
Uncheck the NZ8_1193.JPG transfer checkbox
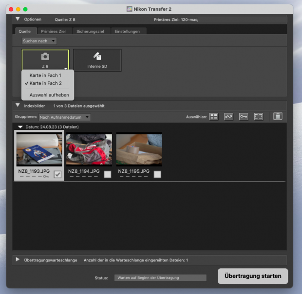57,175
